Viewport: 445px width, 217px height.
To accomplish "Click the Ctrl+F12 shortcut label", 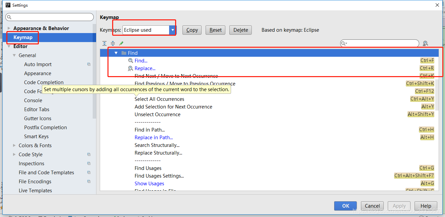I will (425, 91).
